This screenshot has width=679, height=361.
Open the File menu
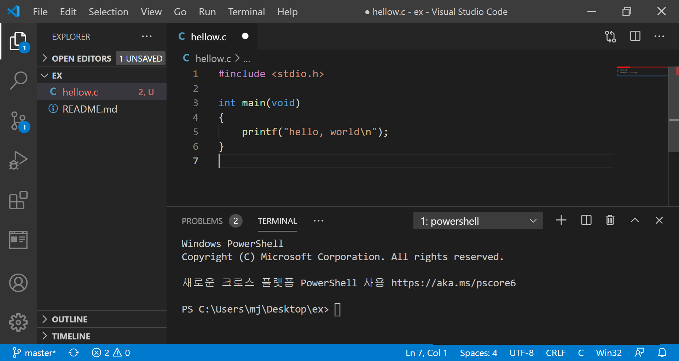(x=40, y=12)
